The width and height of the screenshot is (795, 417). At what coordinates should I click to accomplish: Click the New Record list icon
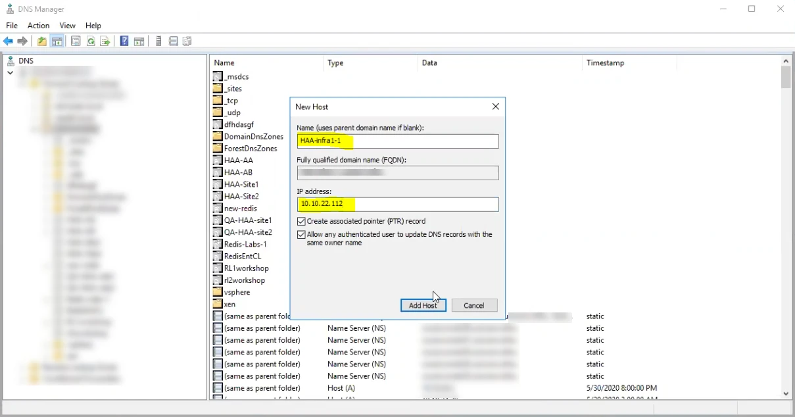click(173, 41)
